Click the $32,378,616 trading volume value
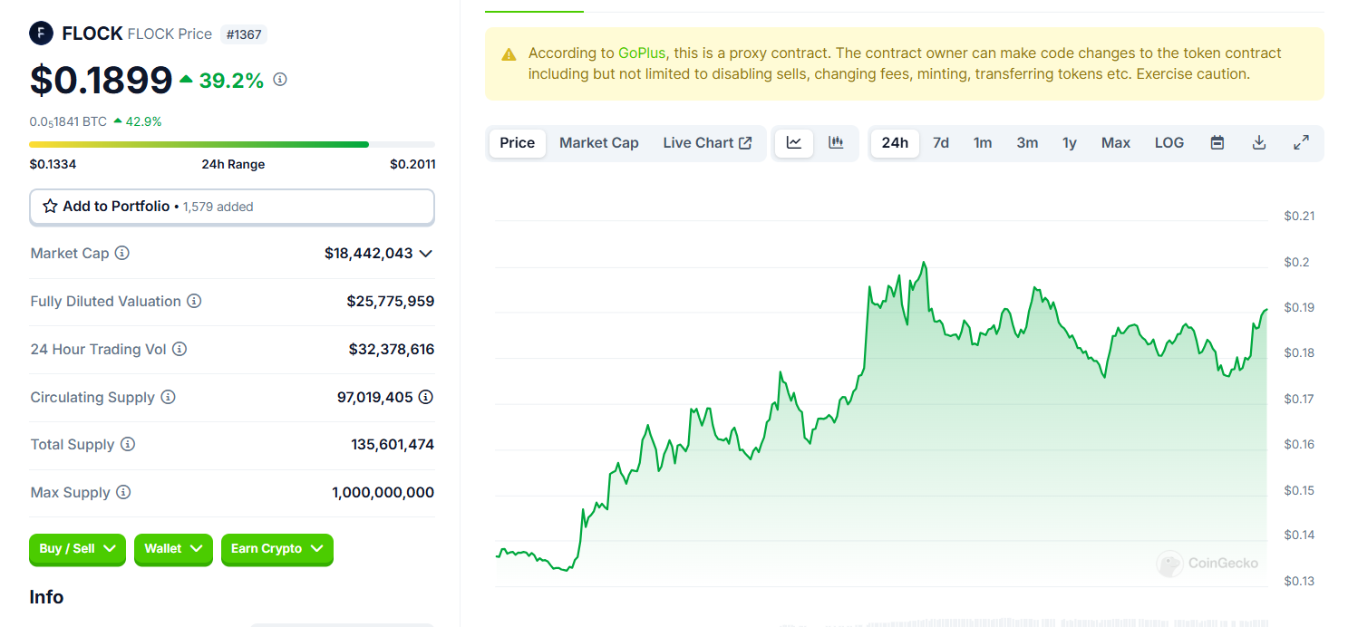Image resolution: width=1348 pixels, height=627 pixels. point(392,349)
